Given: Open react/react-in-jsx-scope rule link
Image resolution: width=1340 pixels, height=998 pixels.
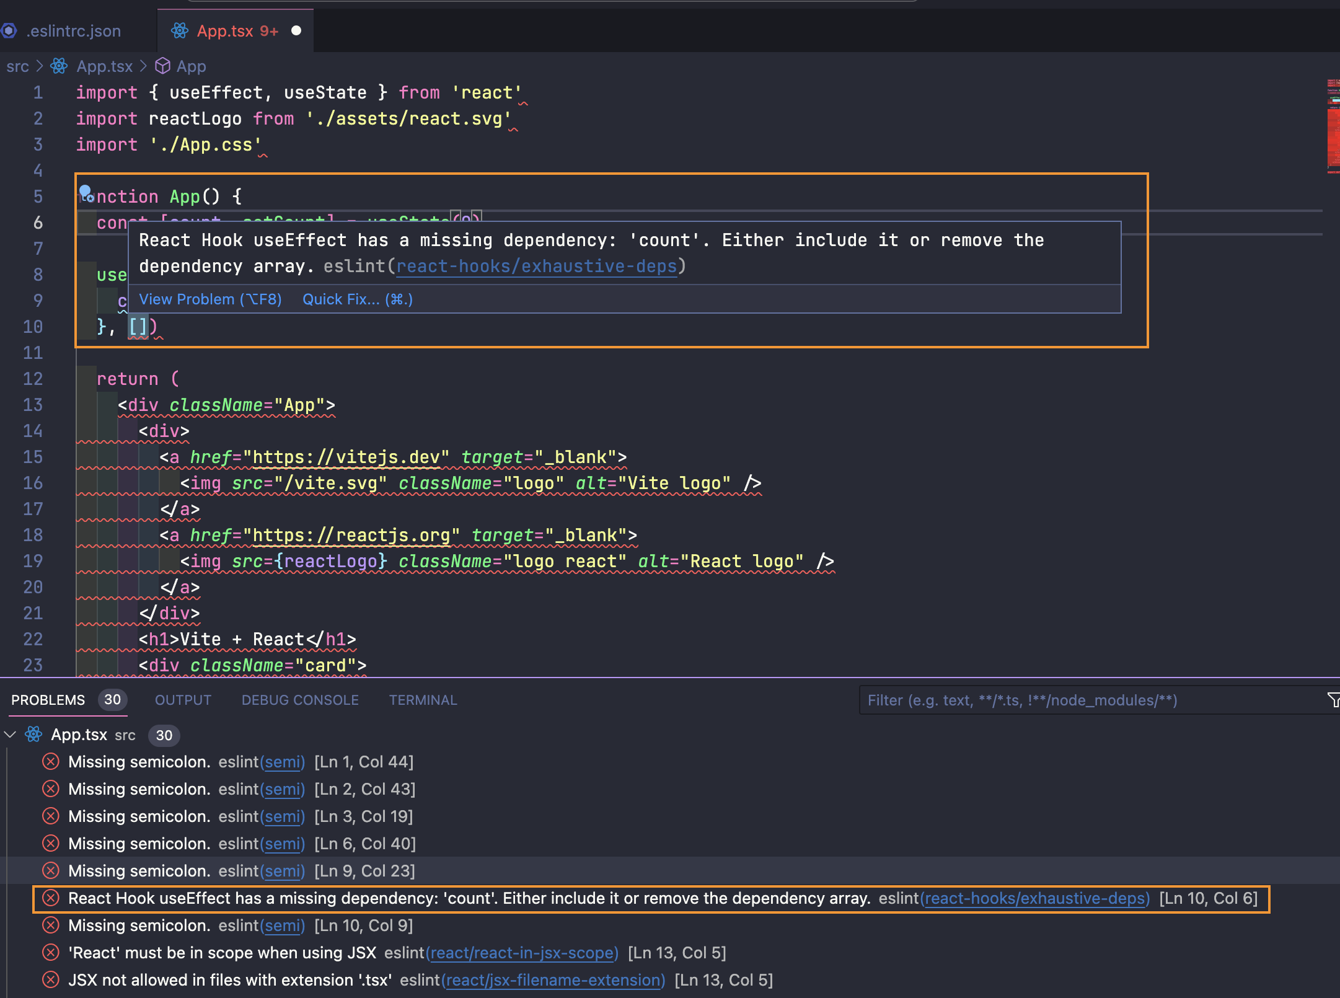Looking at the screenshot, I should coord(522,953).
